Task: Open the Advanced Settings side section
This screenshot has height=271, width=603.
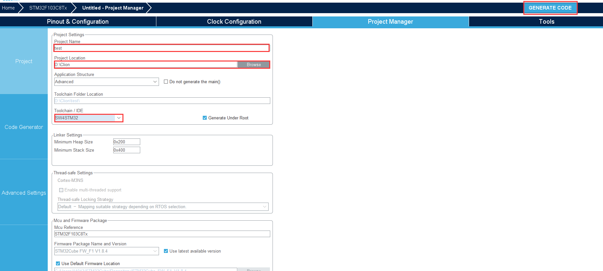Action: [x=24, y=193]
